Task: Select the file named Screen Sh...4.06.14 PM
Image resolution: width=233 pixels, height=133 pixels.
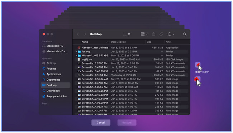Action: click(95, 107)
